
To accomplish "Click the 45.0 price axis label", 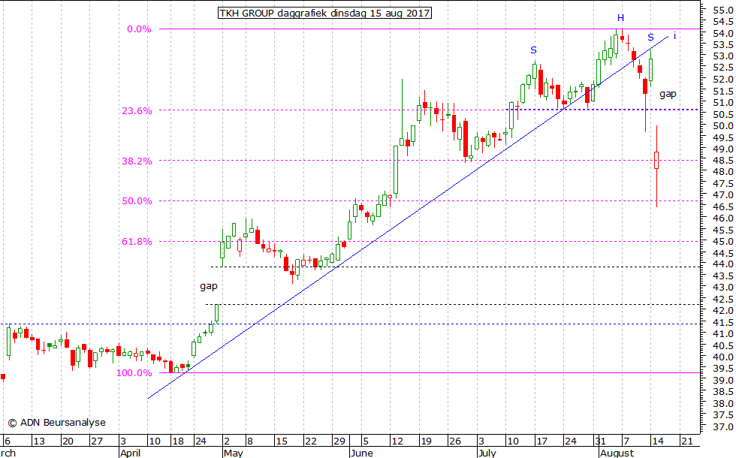I will [722, 241].
